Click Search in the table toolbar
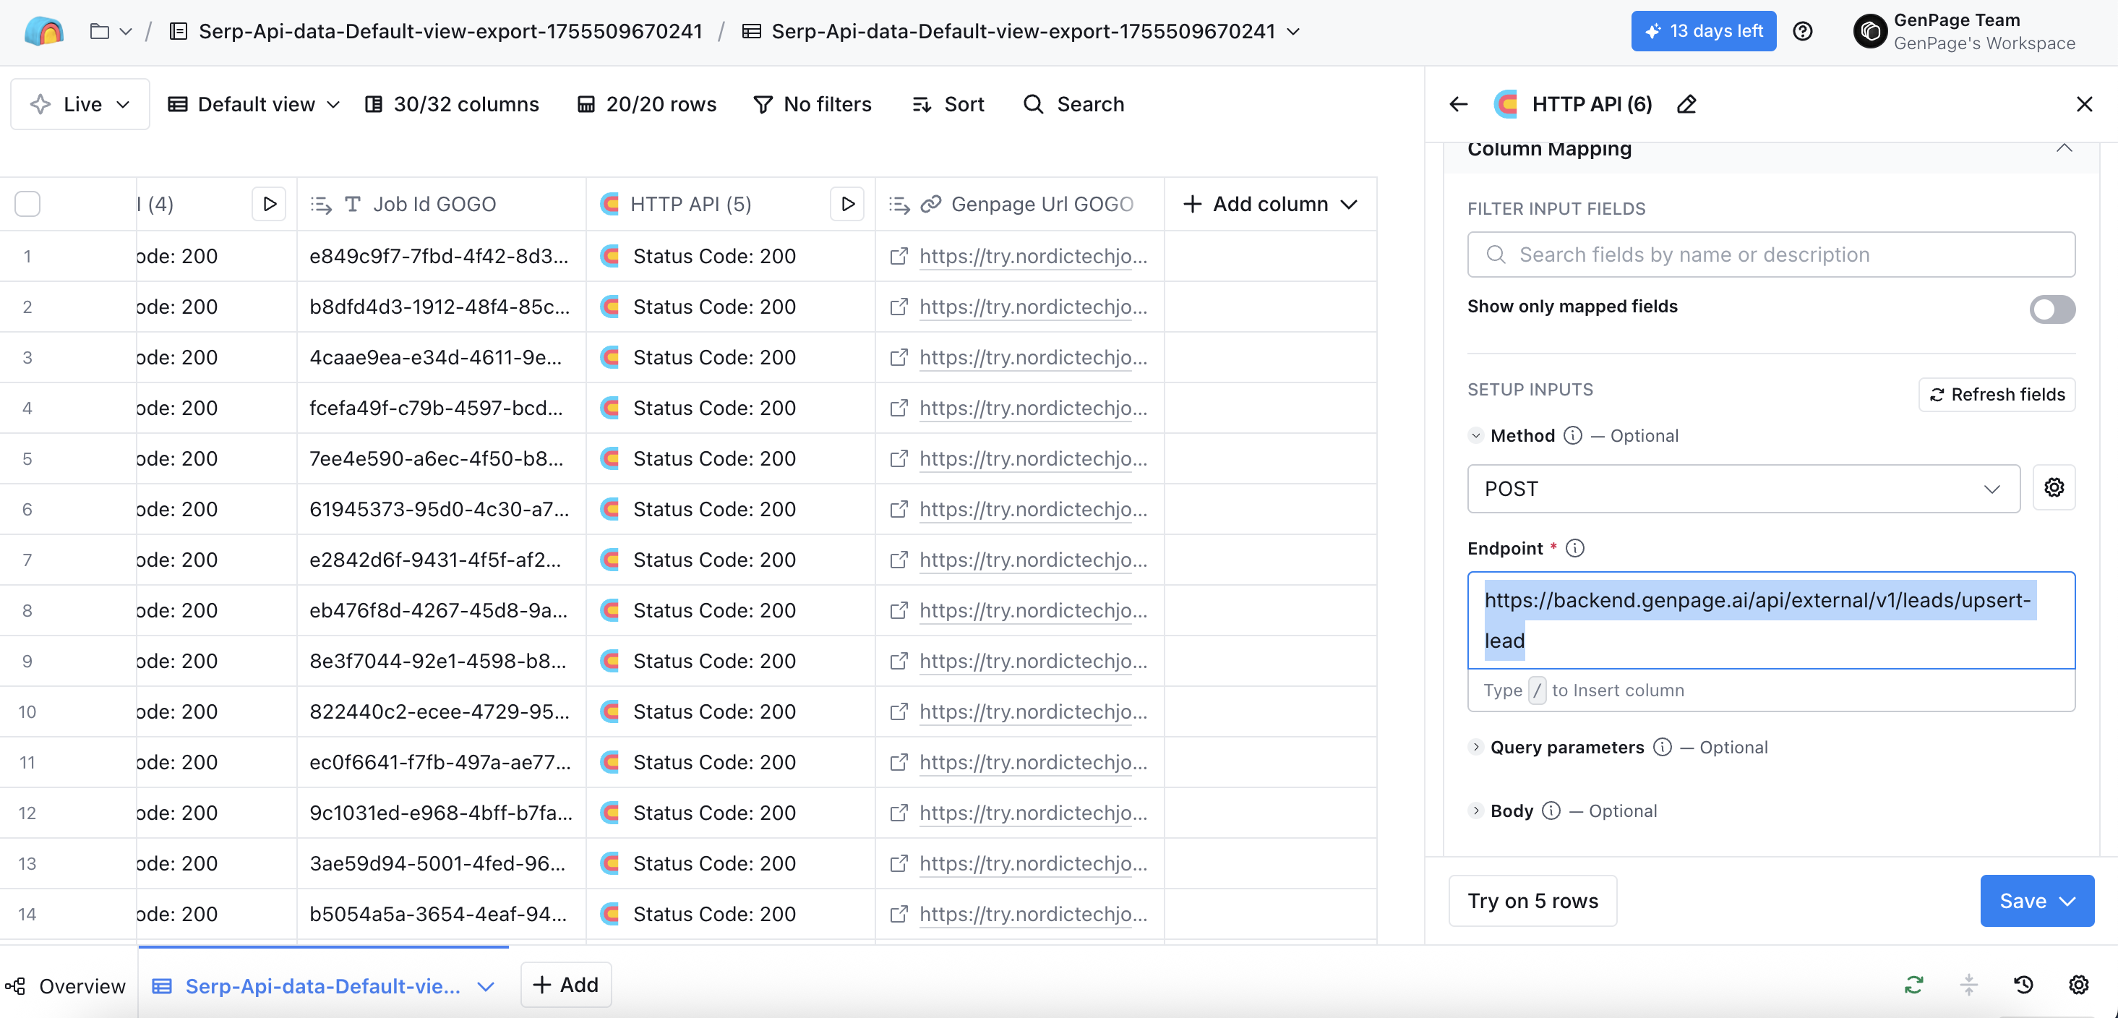 coord(1073,104)
